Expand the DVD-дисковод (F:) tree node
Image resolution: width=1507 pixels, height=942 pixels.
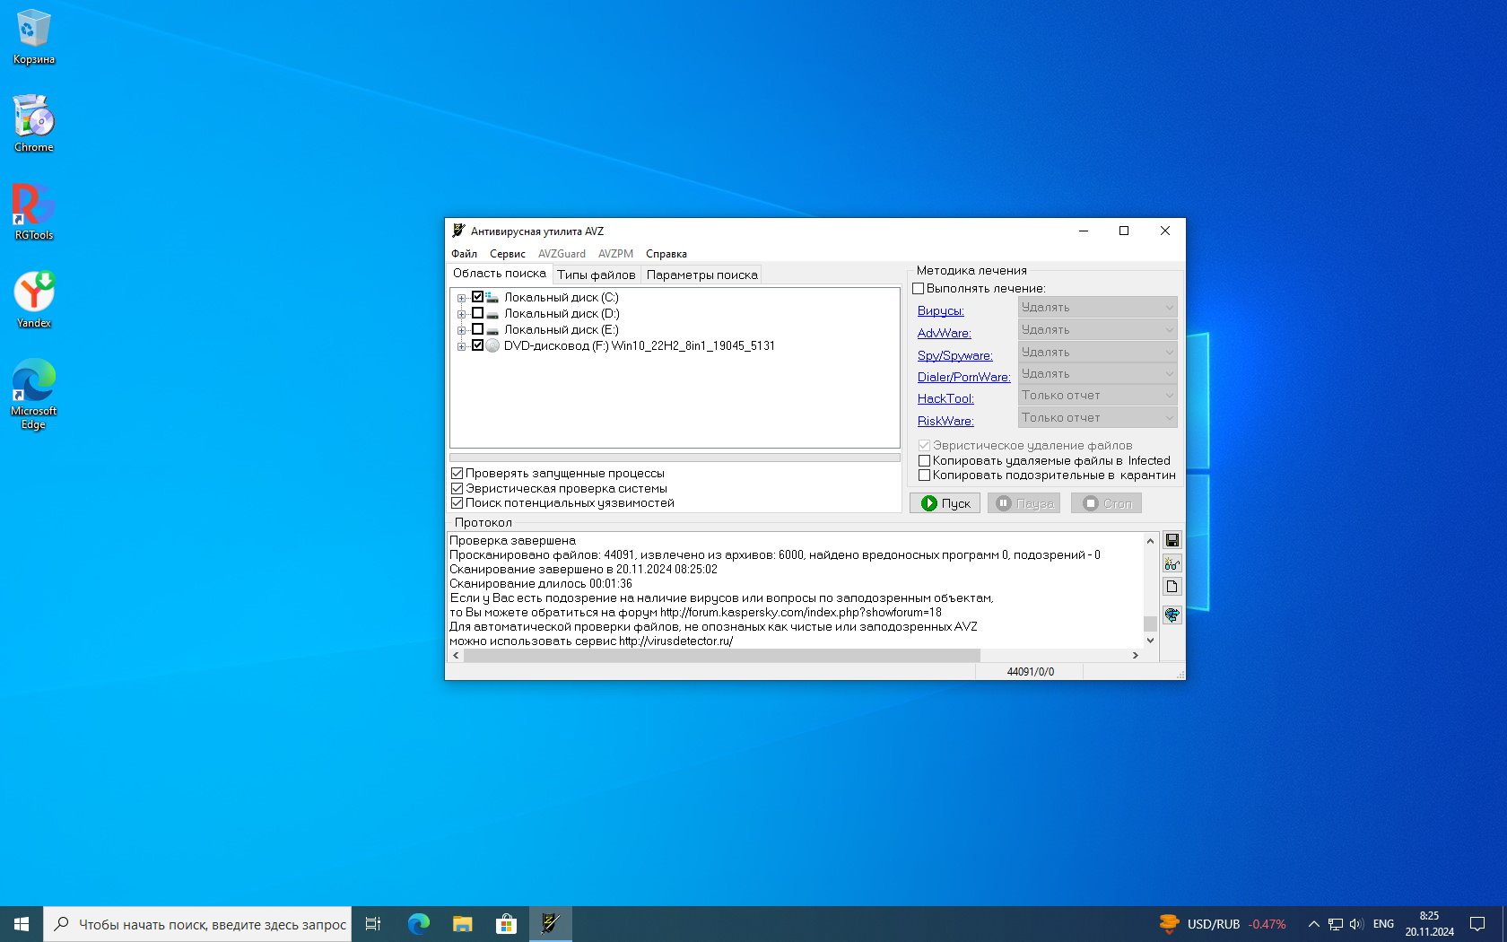[461, 346]
